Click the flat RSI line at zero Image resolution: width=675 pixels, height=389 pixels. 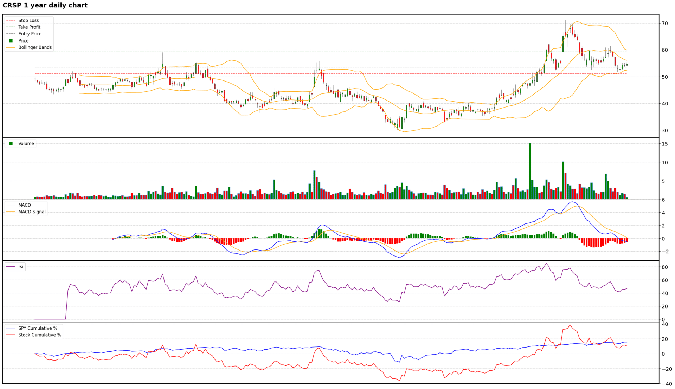coord(50,319)
